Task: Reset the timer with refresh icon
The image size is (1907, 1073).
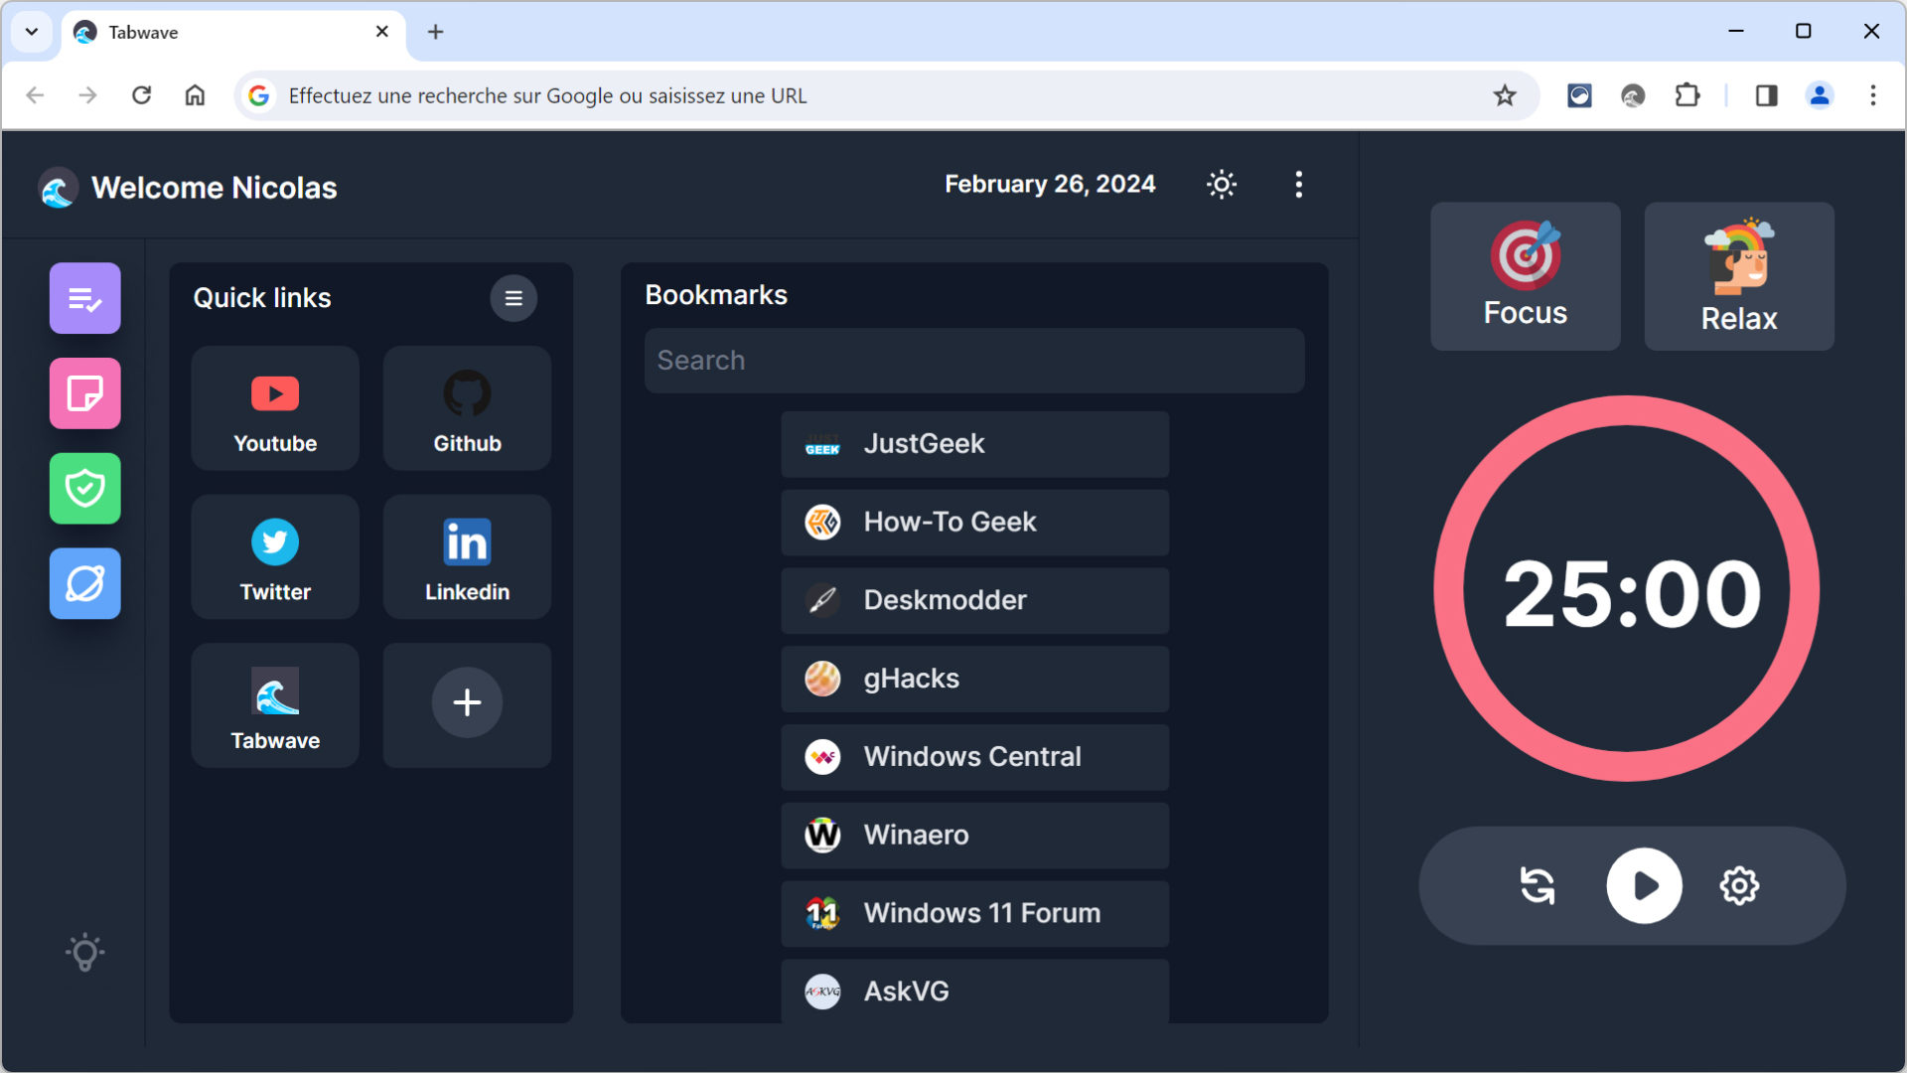Action: coord(1538,885)
